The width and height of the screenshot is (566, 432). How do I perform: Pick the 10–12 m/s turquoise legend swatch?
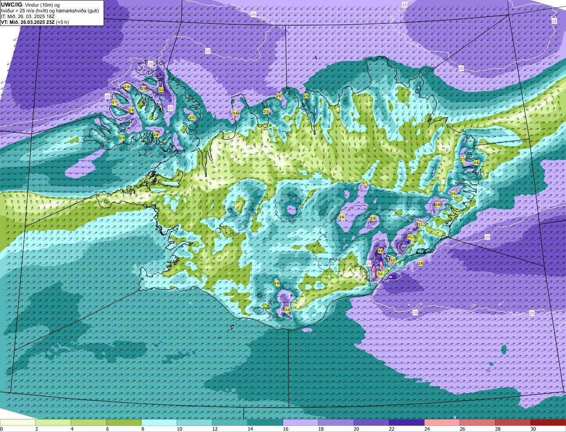tap(195, 422)
